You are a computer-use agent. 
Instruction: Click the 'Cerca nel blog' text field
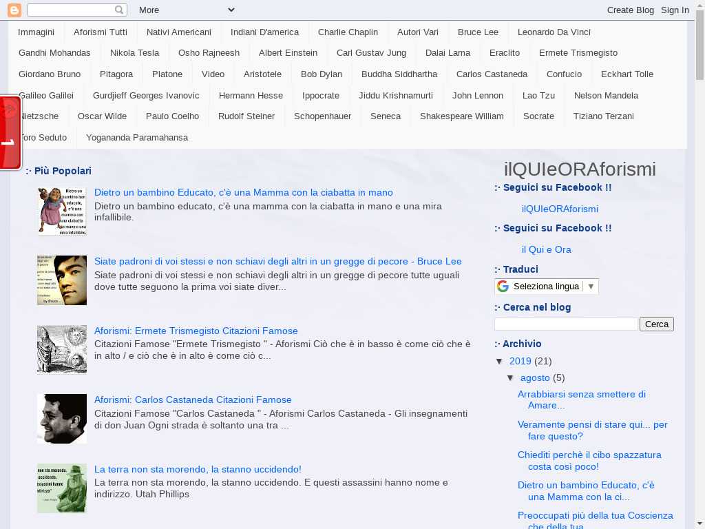coord(566,324)
